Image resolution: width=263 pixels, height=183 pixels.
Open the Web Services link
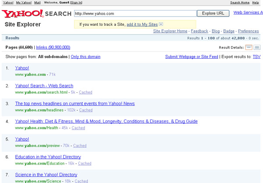pos(248,12)
